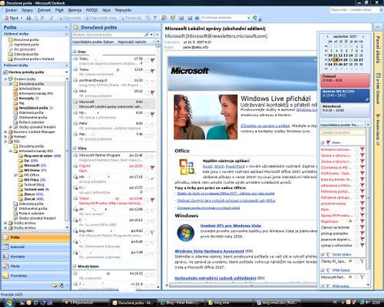
Task: Click red flag on the 17:58 Toma message
Action: [x=152, y=60]
